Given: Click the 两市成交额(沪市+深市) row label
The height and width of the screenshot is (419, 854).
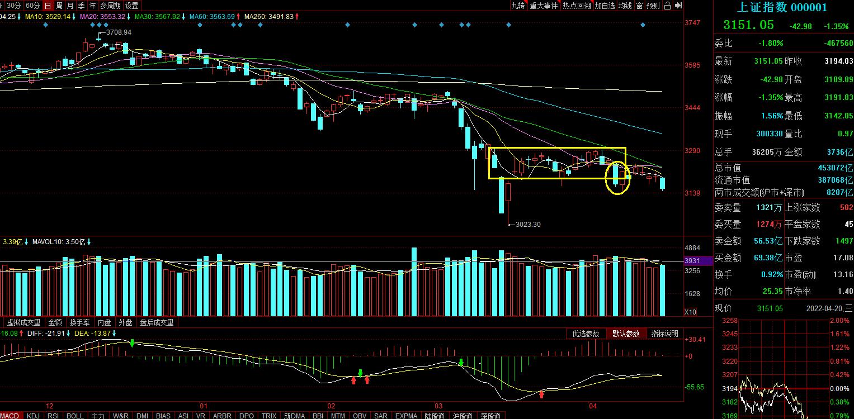Looking at the screenshot, I should point(759,192).
